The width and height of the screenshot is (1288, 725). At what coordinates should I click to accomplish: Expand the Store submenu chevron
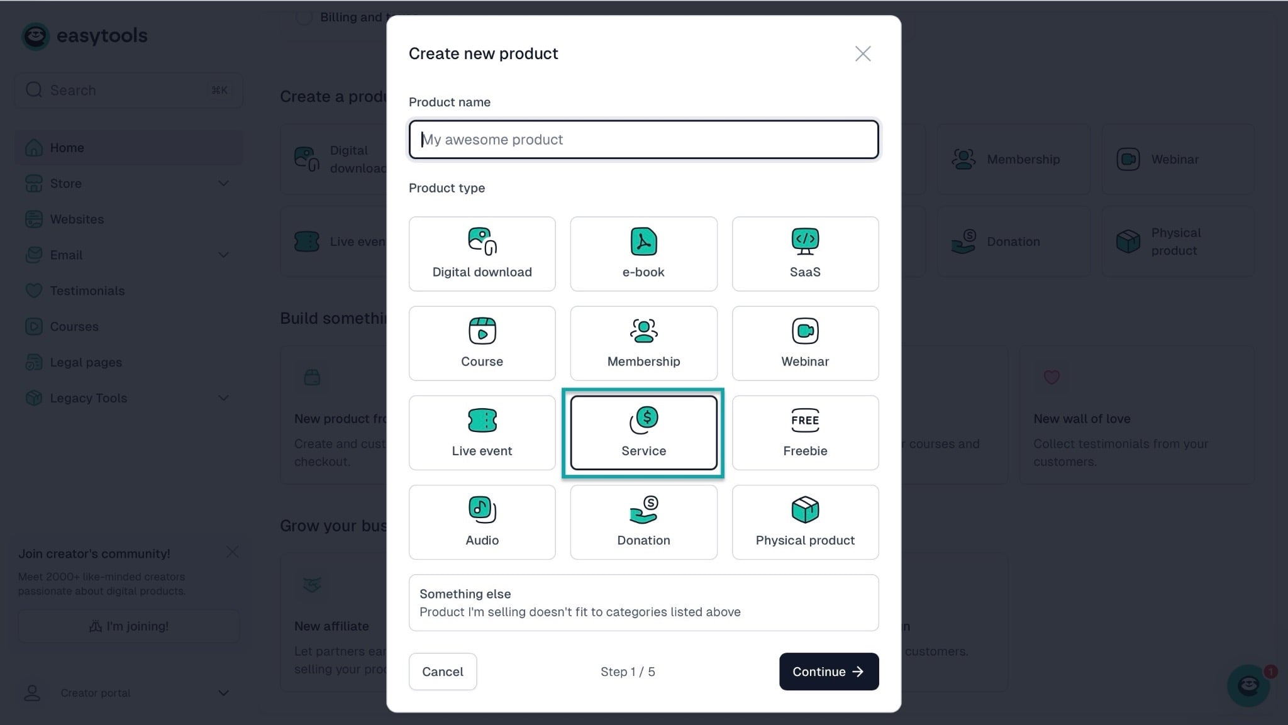[x=223, y=184]
